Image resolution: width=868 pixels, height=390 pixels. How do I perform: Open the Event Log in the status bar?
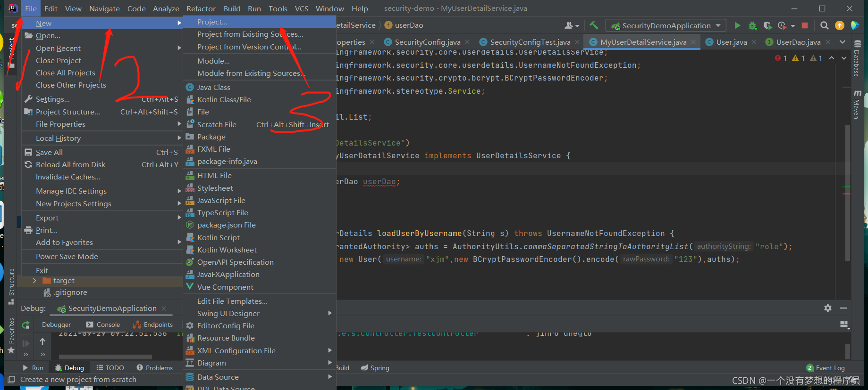pyautogui.click(x=826, y=368)
